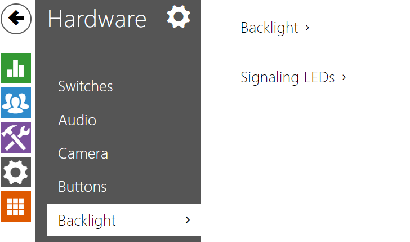410x242 pixels.
Task: Click the chevron next to Backlight heading
Action: [x=307, y=28]
